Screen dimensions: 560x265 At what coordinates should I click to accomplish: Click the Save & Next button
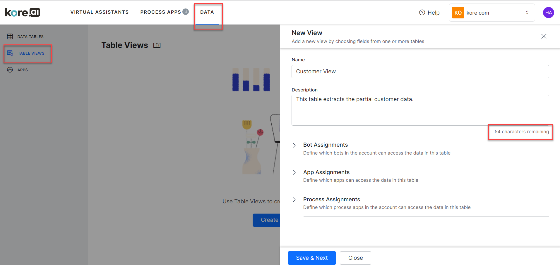pos(311,258)
